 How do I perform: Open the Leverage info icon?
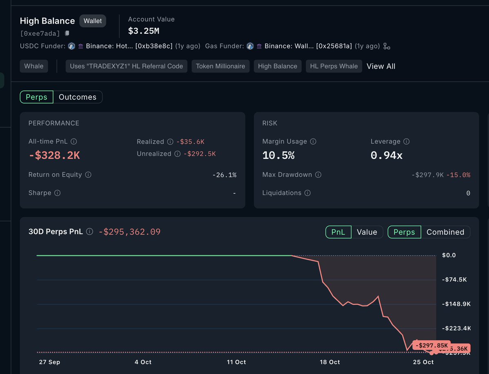(406, 141)
